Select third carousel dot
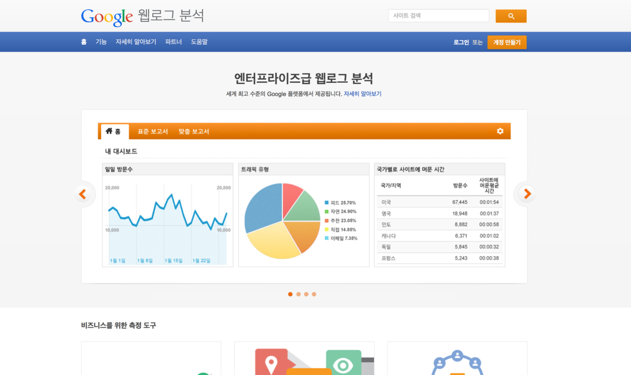Image resolution: width=631 pixels, height=375 pixels. point(306,294)
